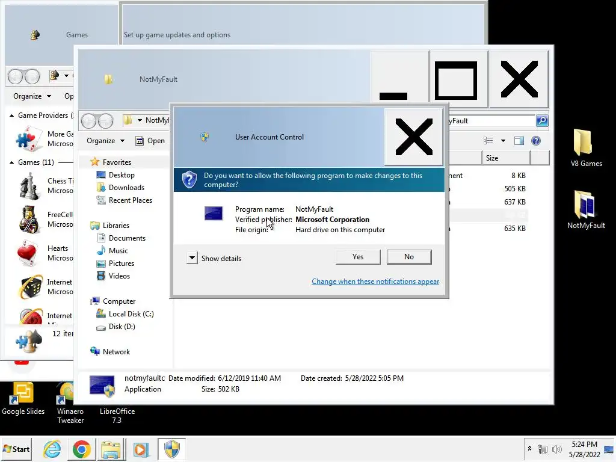
Task: Open the view options dropdown arrow
Action: [503, 141]
